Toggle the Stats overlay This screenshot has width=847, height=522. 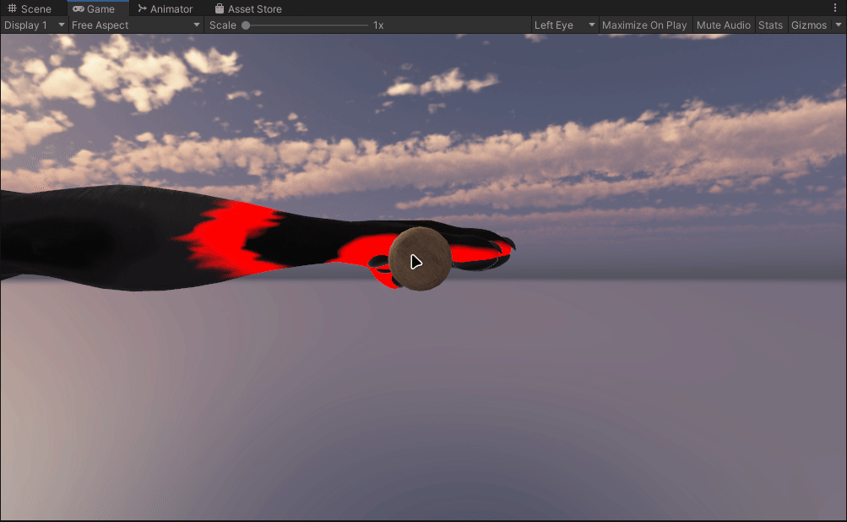(x=770, y=25)
